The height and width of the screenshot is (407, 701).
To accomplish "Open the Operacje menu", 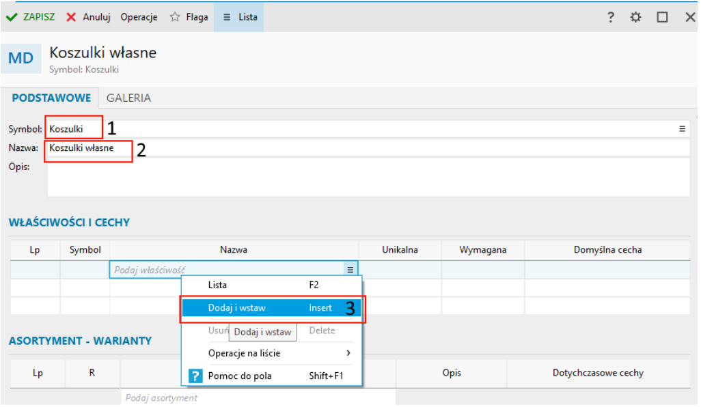I will point(139,17).
